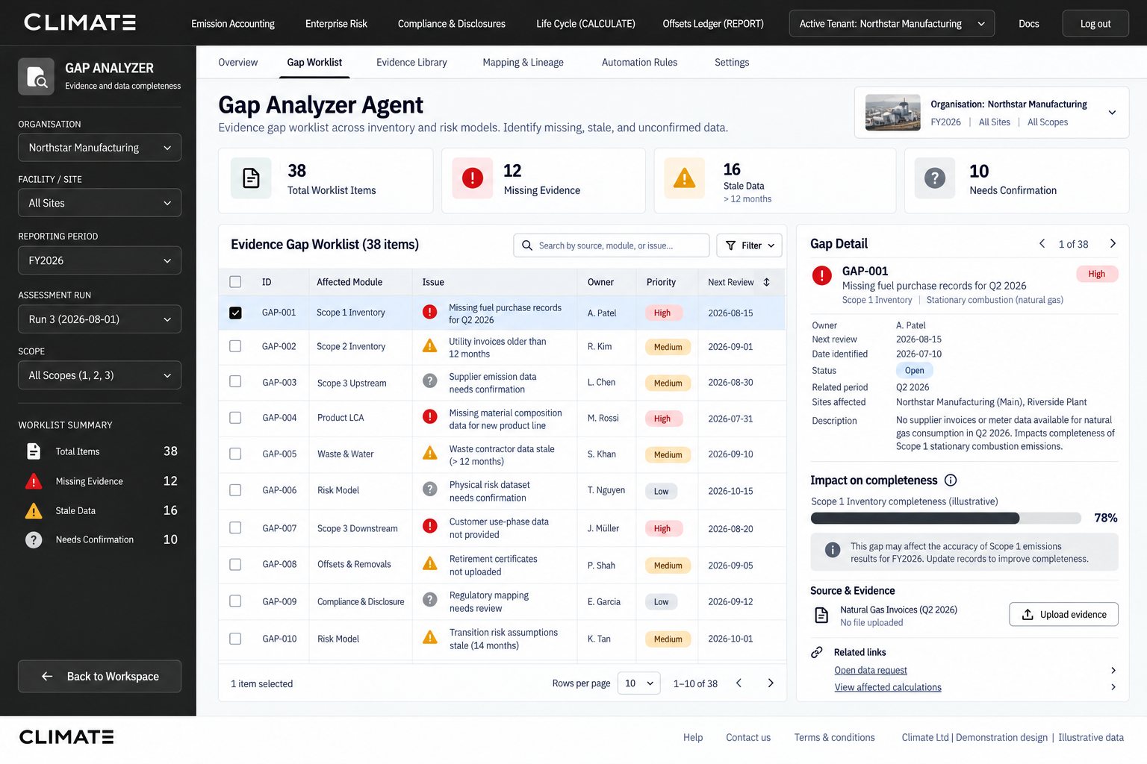Viewport: 1147px width, 764px height.
Task: Click the red missing-evidence icon in GAP-001 row
Action: (430, 312)
